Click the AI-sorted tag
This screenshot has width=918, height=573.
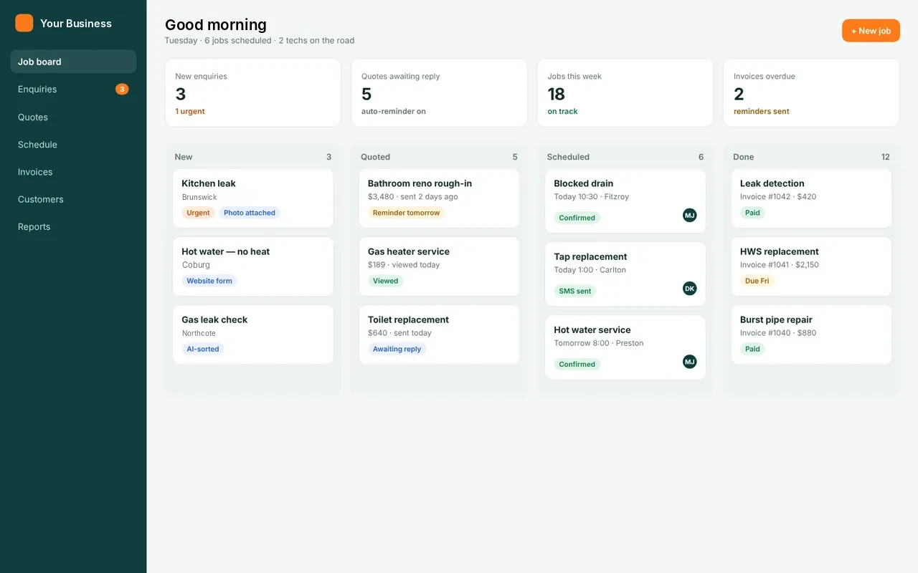203,349
